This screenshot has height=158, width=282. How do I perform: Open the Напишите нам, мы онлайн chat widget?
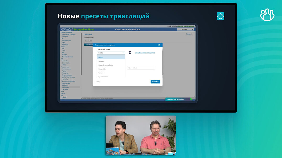[x=178, y=99]
